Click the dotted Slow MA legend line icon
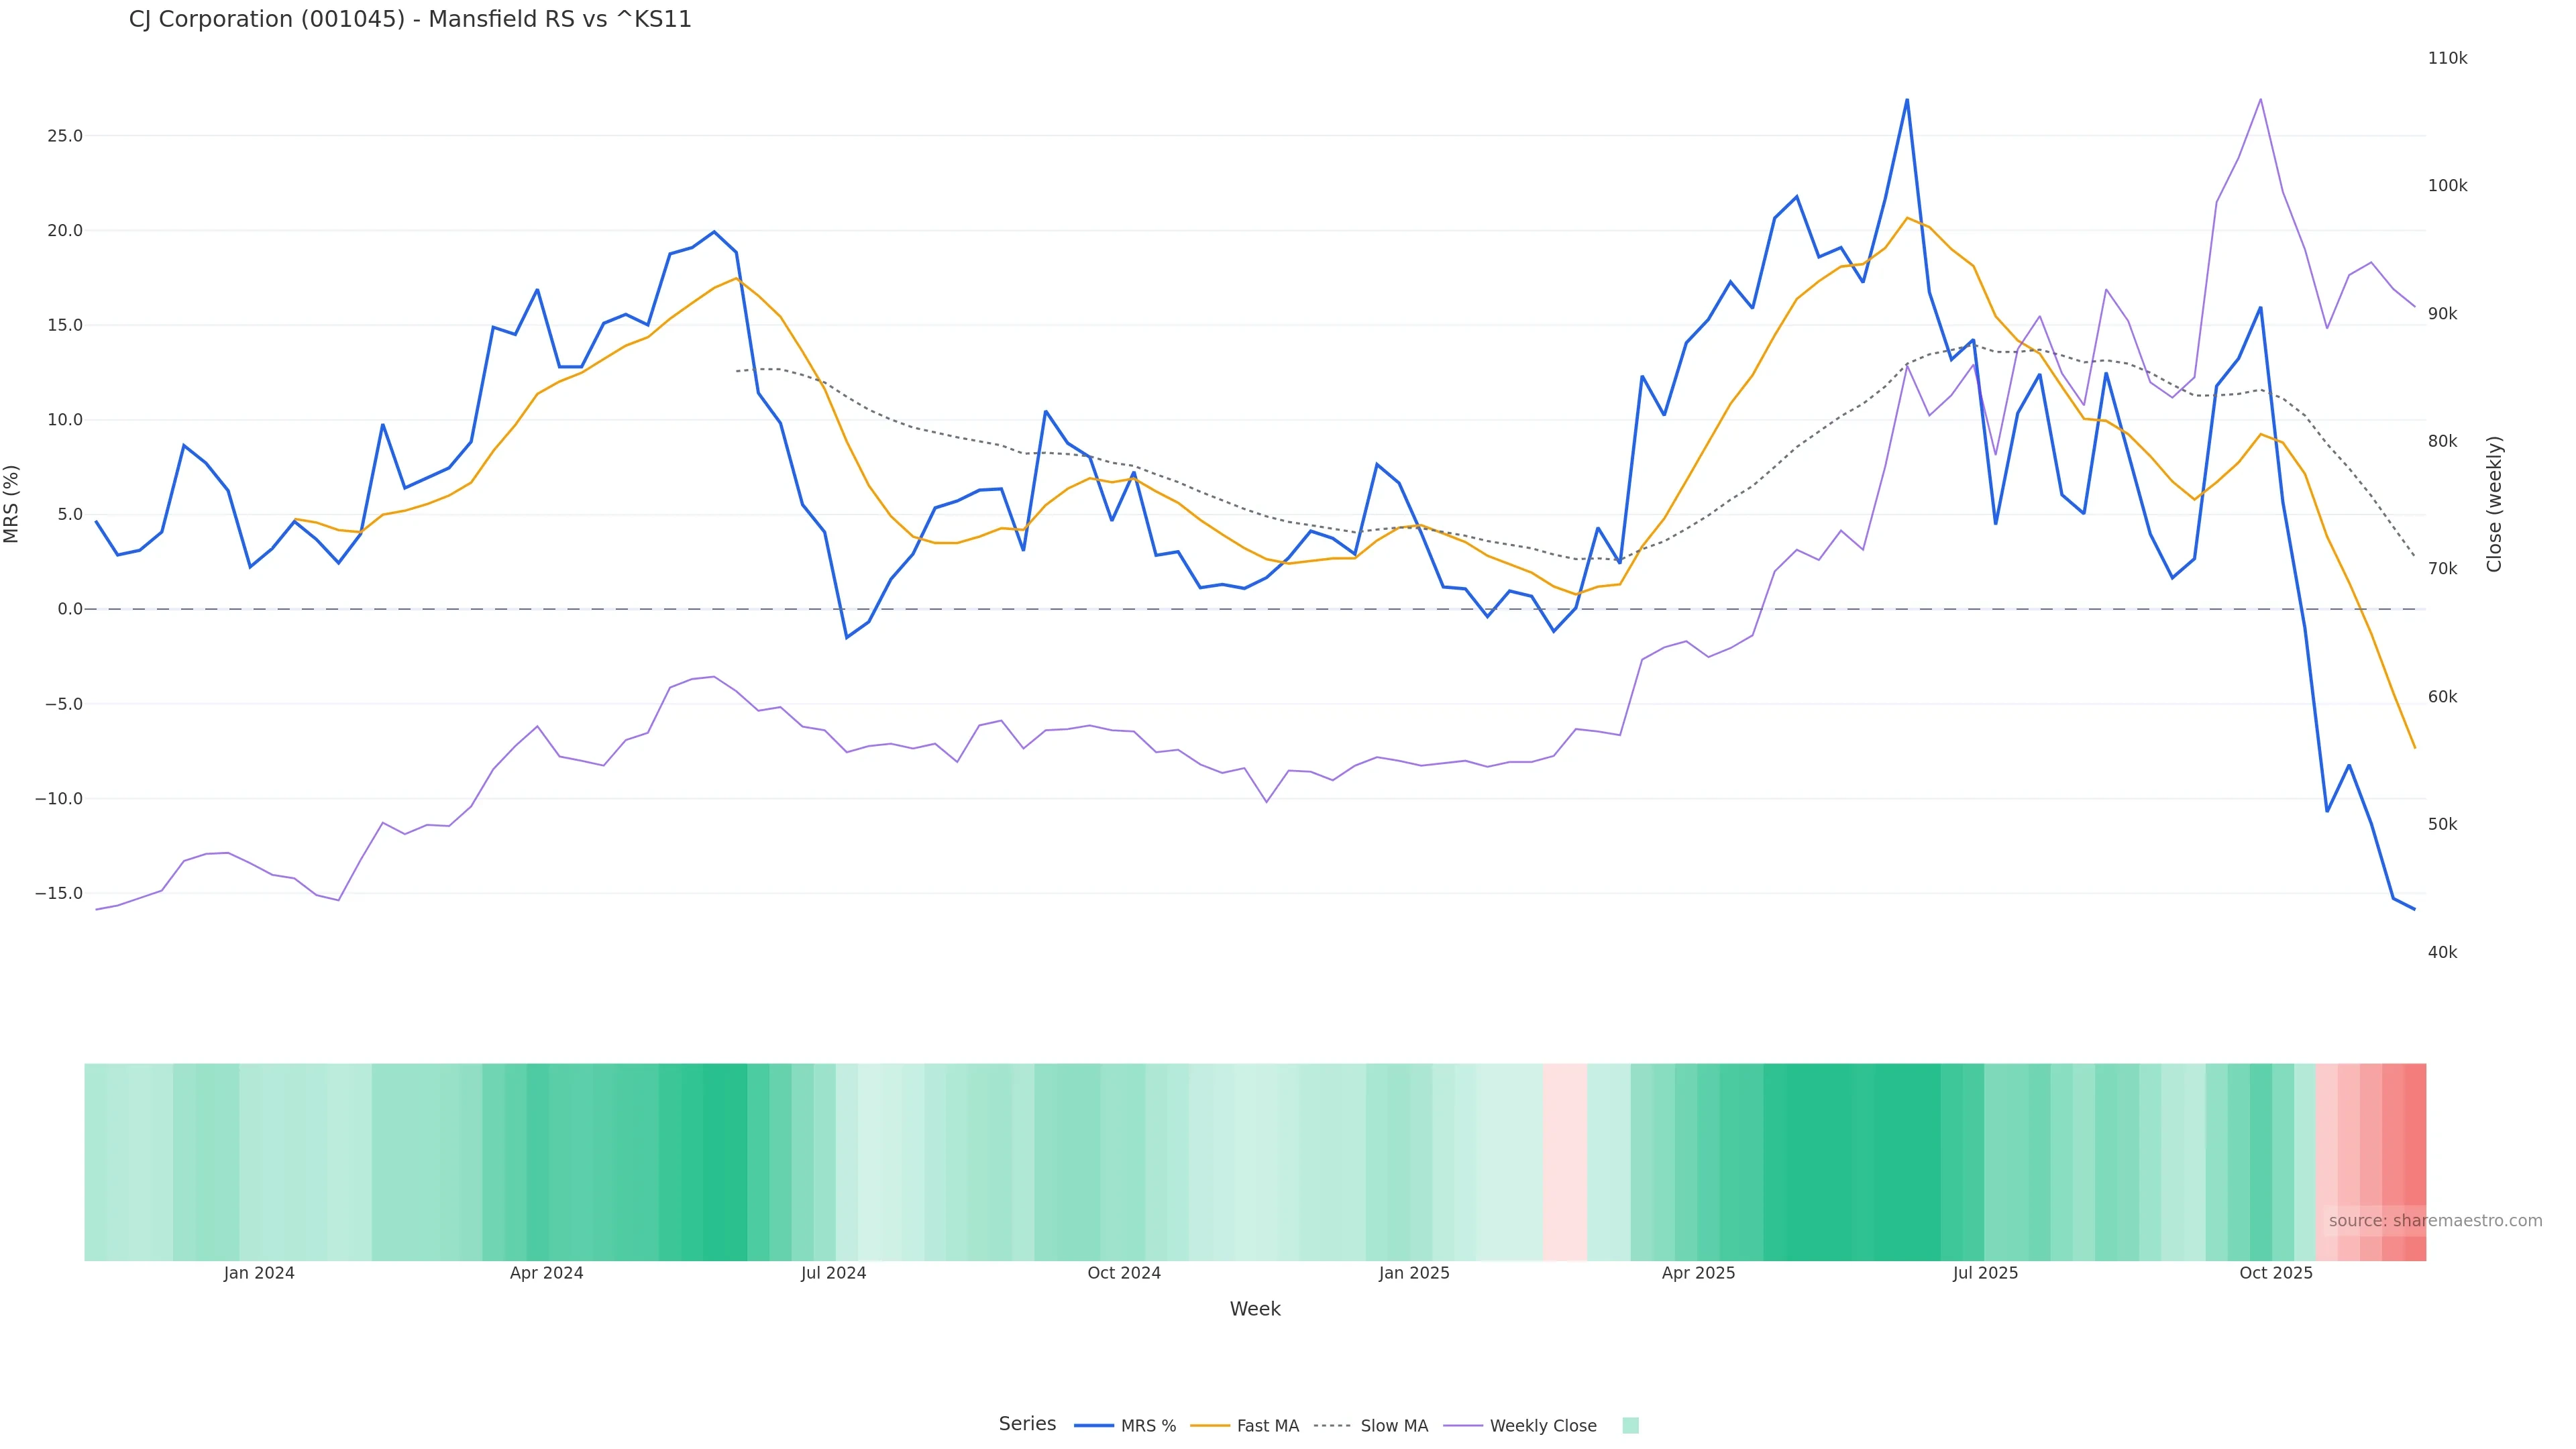 (x=1332, y=1426)
